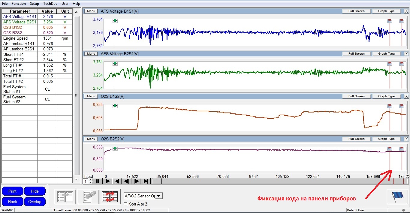Viewport: 410px width, 213px height.
Task: Open Menu for O2S B2S2 graph
Action: point(91,139)
